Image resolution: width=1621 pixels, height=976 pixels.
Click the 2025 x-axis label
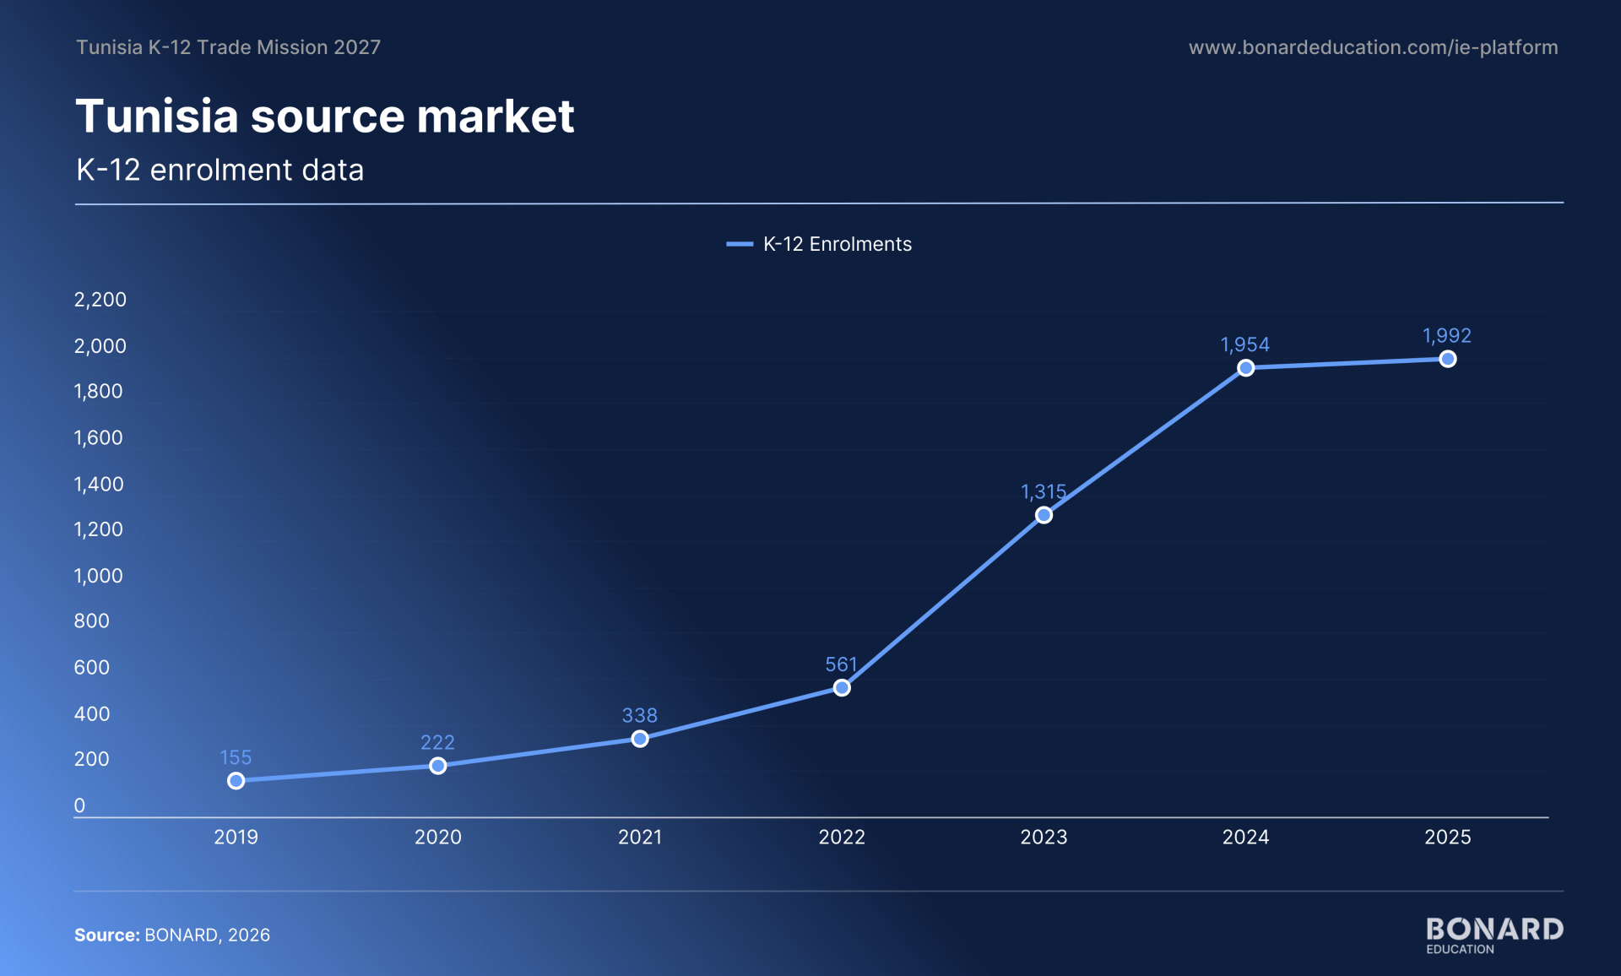(x=1448, y=837)
